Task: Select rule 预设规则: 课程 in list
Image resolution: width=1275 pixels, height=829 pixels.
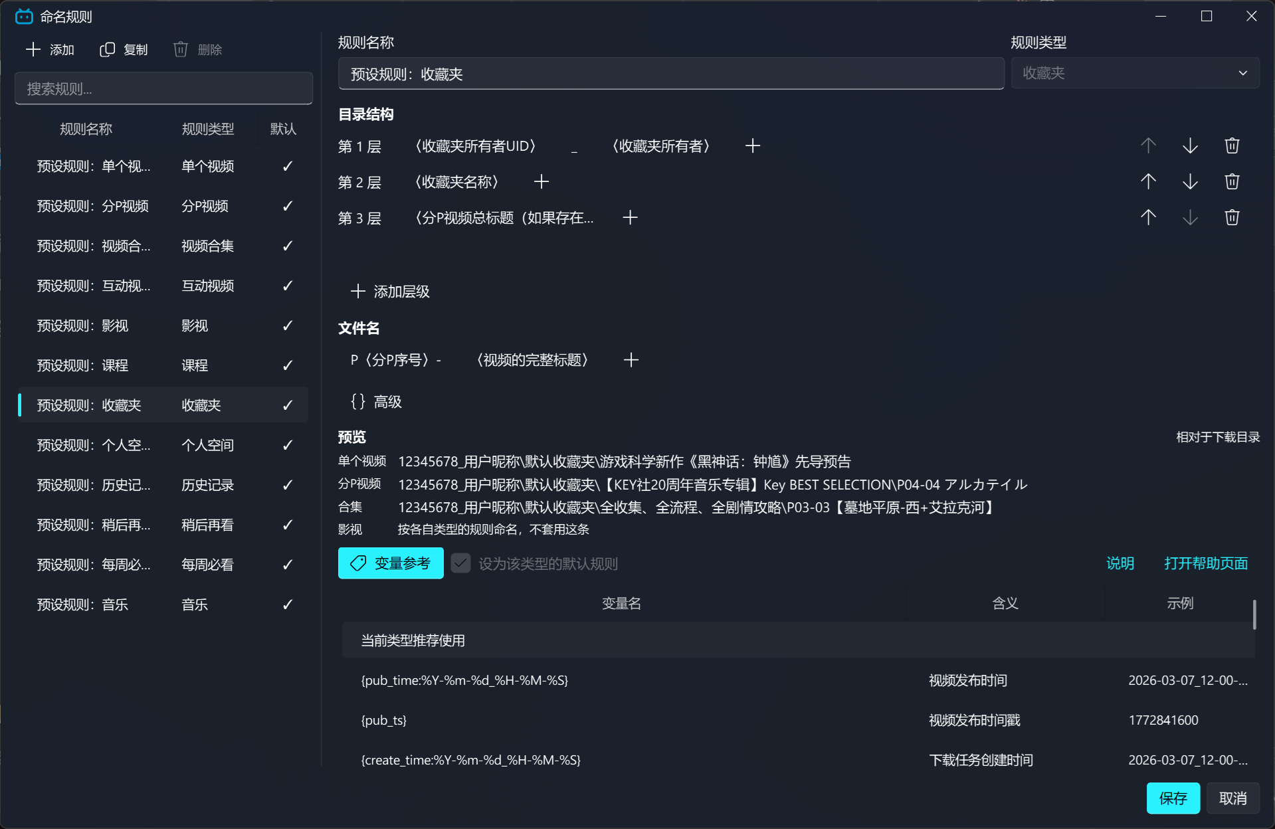Action: [163, 365]
